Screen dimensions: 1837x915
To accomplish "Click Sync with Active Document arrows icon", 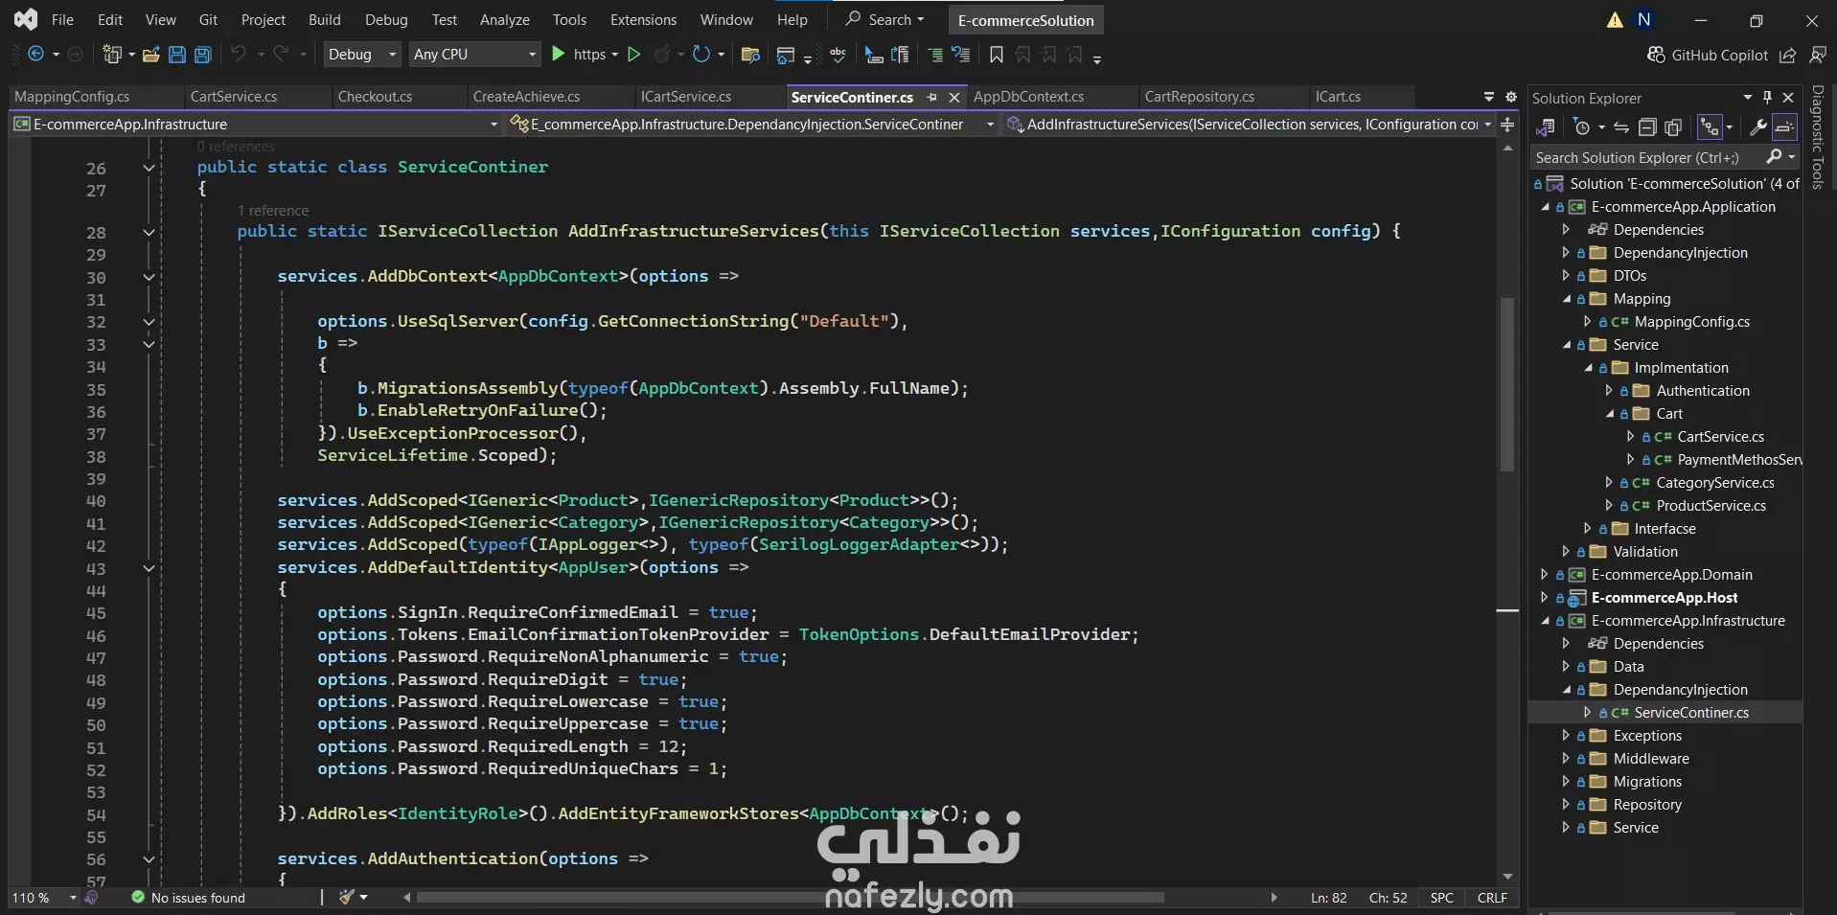I will click(x=1620, y=127).
